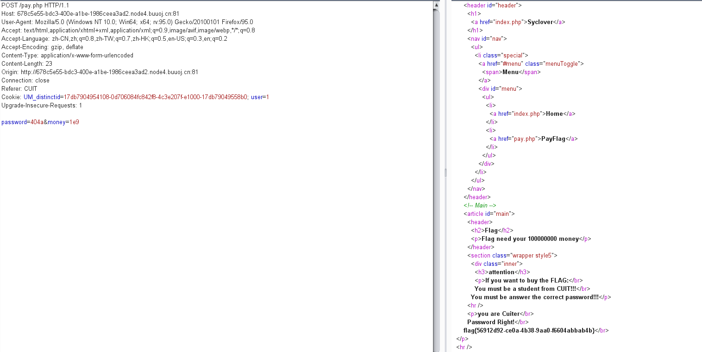Image resolution: width=702 pixels, height=352 pixels.
Task: Click the Referer: CUIT line
Action: coord(19,89)
